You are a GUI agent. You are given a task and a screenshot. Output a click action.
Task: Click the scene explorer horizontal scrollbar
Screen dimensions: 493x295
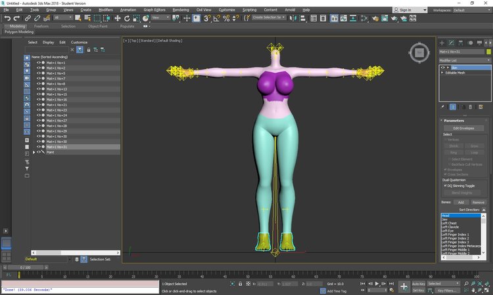[76, 252]
